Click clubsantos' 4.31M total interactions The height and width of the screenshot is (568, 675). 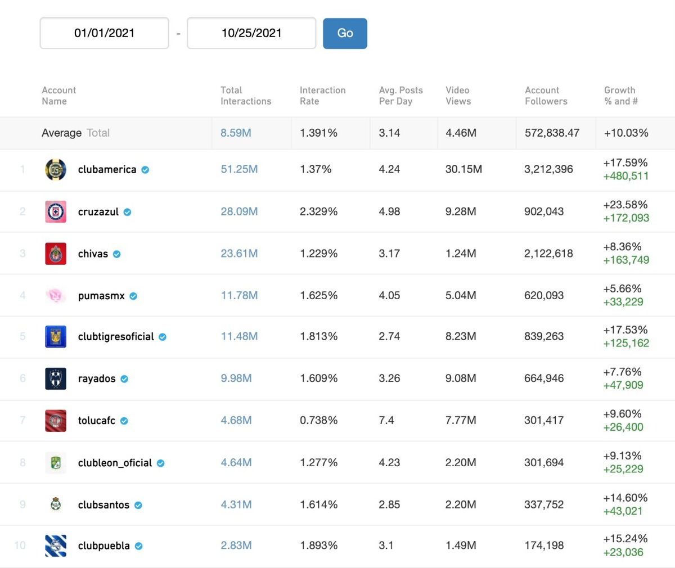(236, 504)
